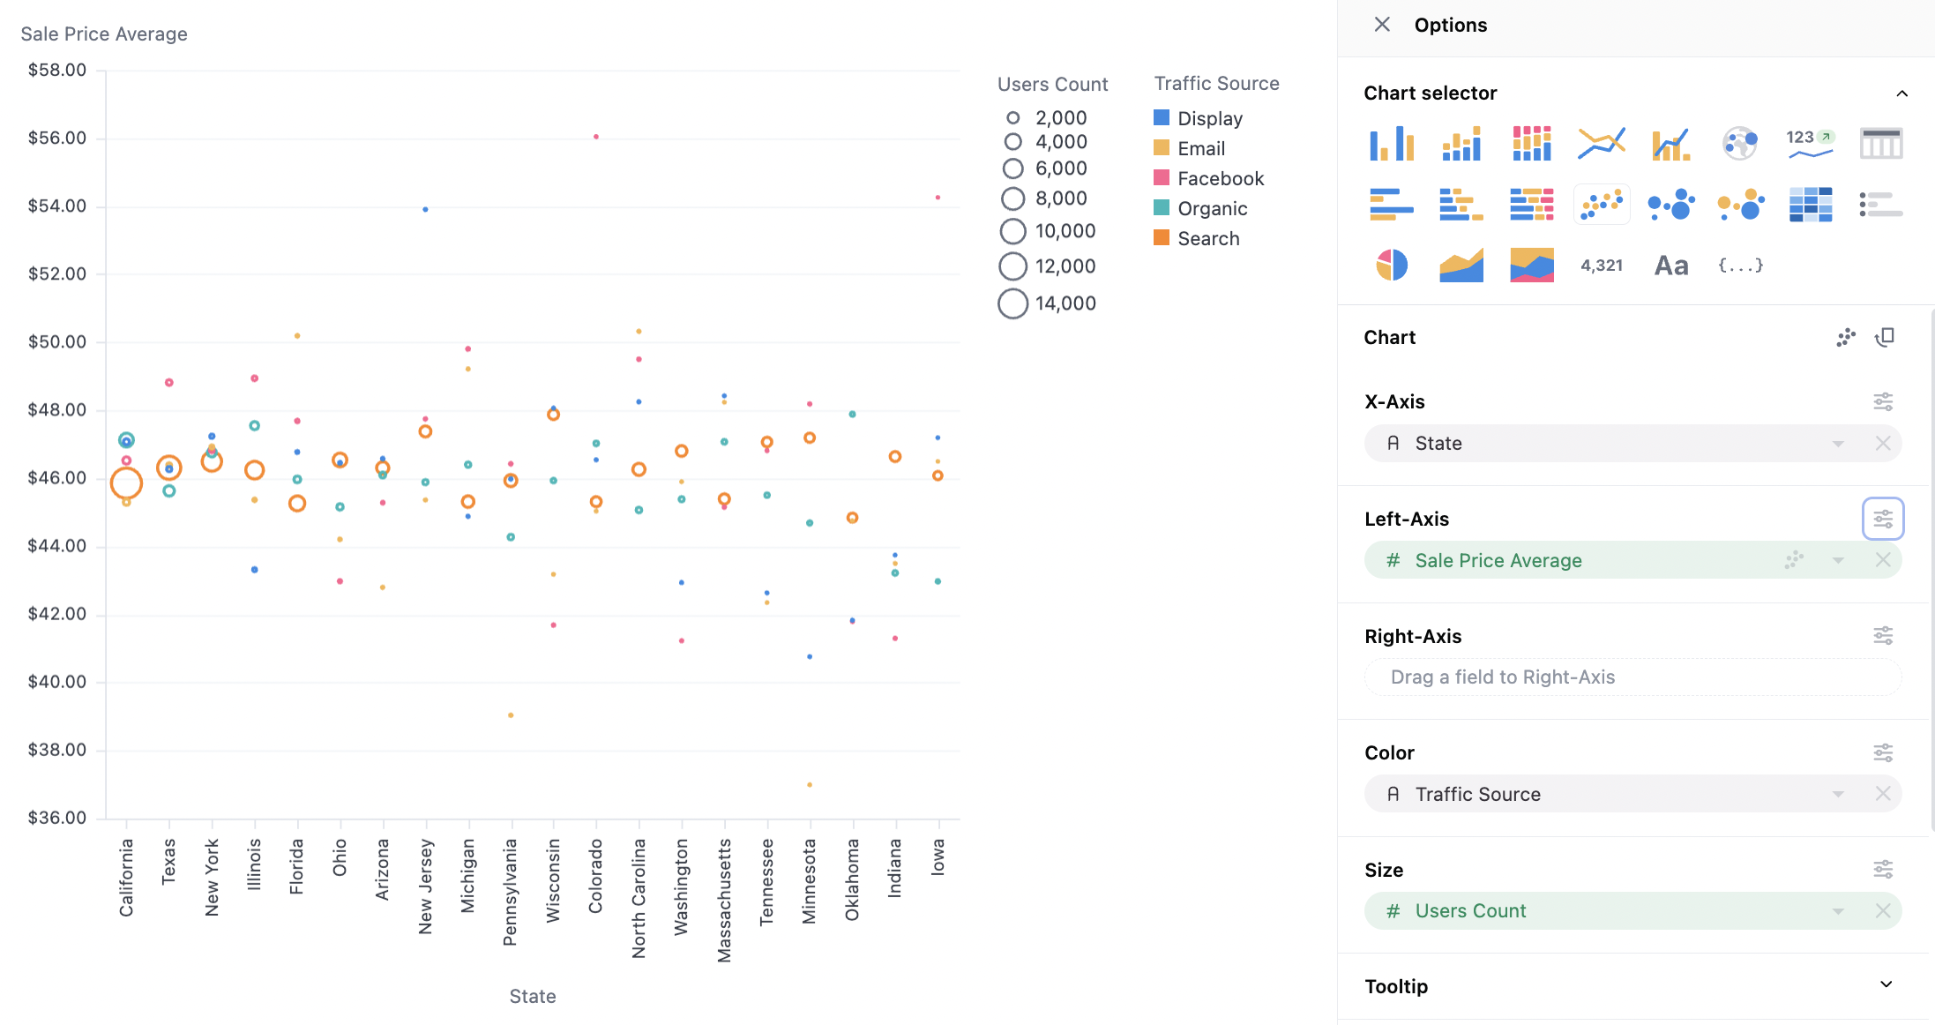This screenshot has width=1935, height=1025.
Task: Toggle Display series in Traffic Source legend
Action: point(1209,118)
